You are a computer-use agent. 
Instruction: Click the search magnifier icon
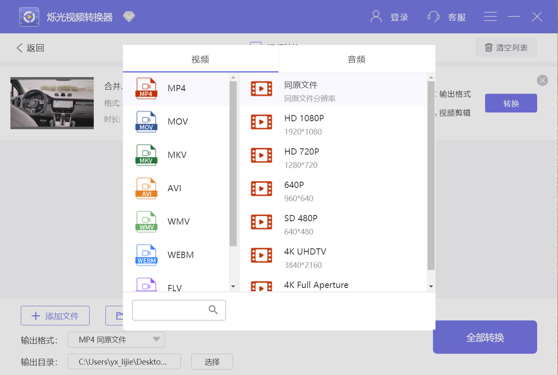(213, 310)
